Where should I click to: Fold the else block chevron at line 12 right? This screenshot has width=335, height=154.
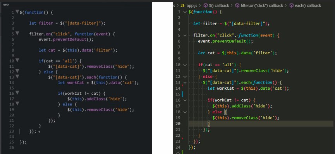185,77
